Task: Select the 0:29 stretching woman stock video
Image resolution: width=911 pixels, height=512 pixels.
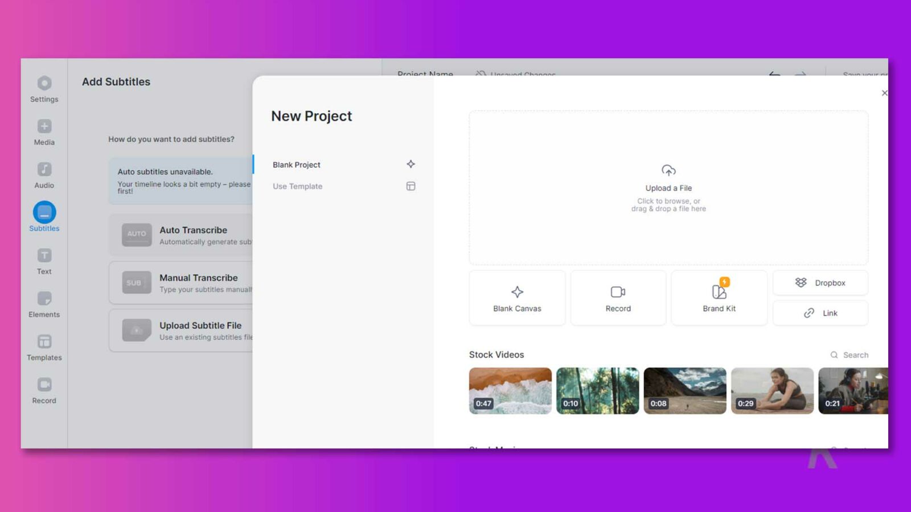Action: coord(772,391)
